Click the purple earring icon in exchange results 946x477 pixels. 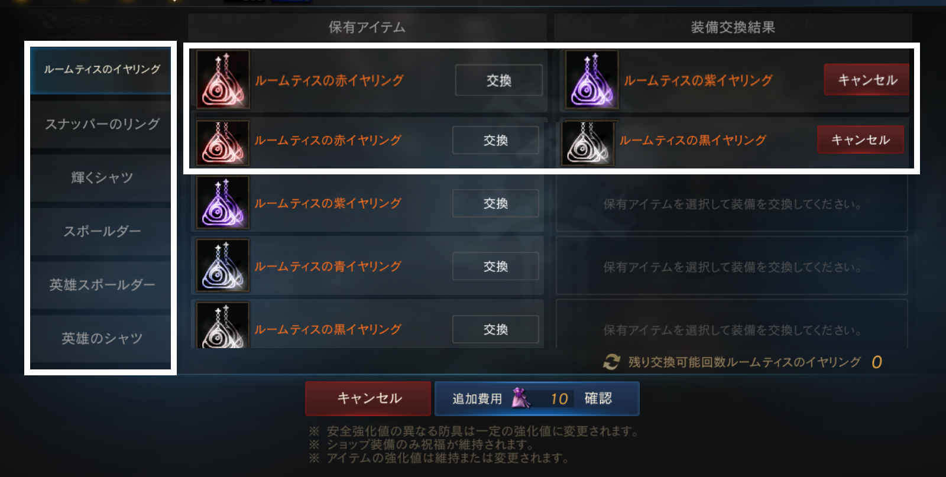coord(592,80)
